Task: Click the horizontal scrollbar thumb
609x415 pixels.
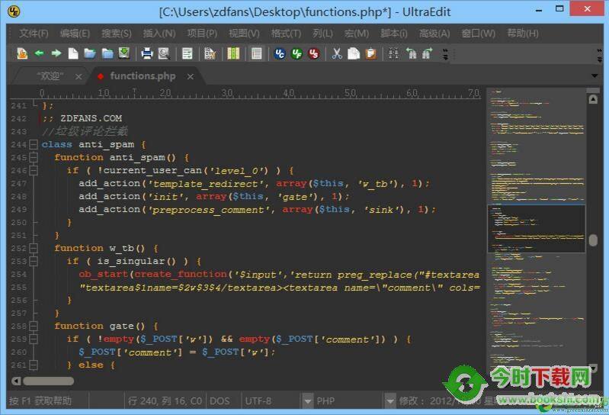Action: [48, 381]
